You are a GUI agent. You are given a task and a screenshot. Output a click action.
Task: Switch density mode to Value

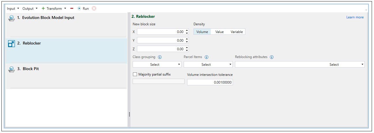219,32
